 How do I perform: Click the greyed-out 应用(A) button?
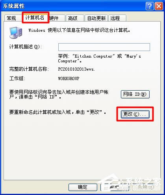tap(146, 187)
